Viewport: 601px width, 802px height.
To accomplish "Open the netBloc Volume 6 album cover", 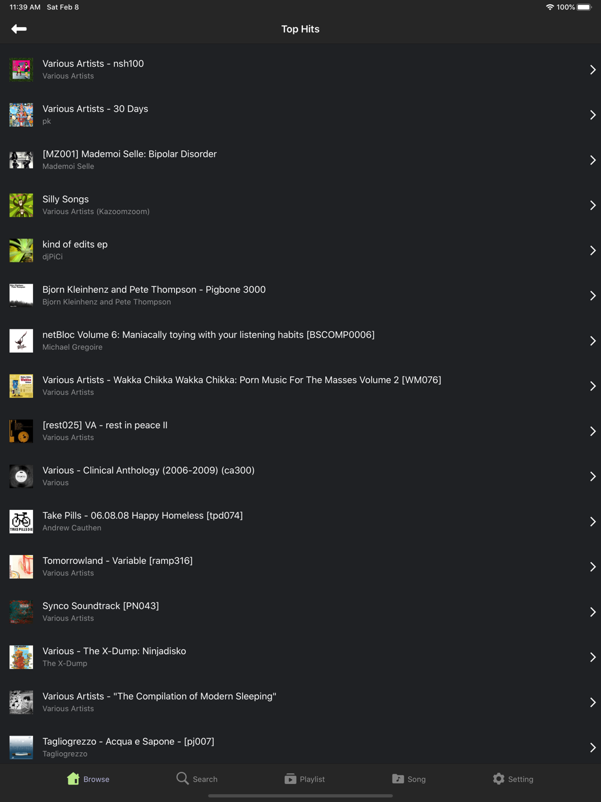I will click(21, 341).
